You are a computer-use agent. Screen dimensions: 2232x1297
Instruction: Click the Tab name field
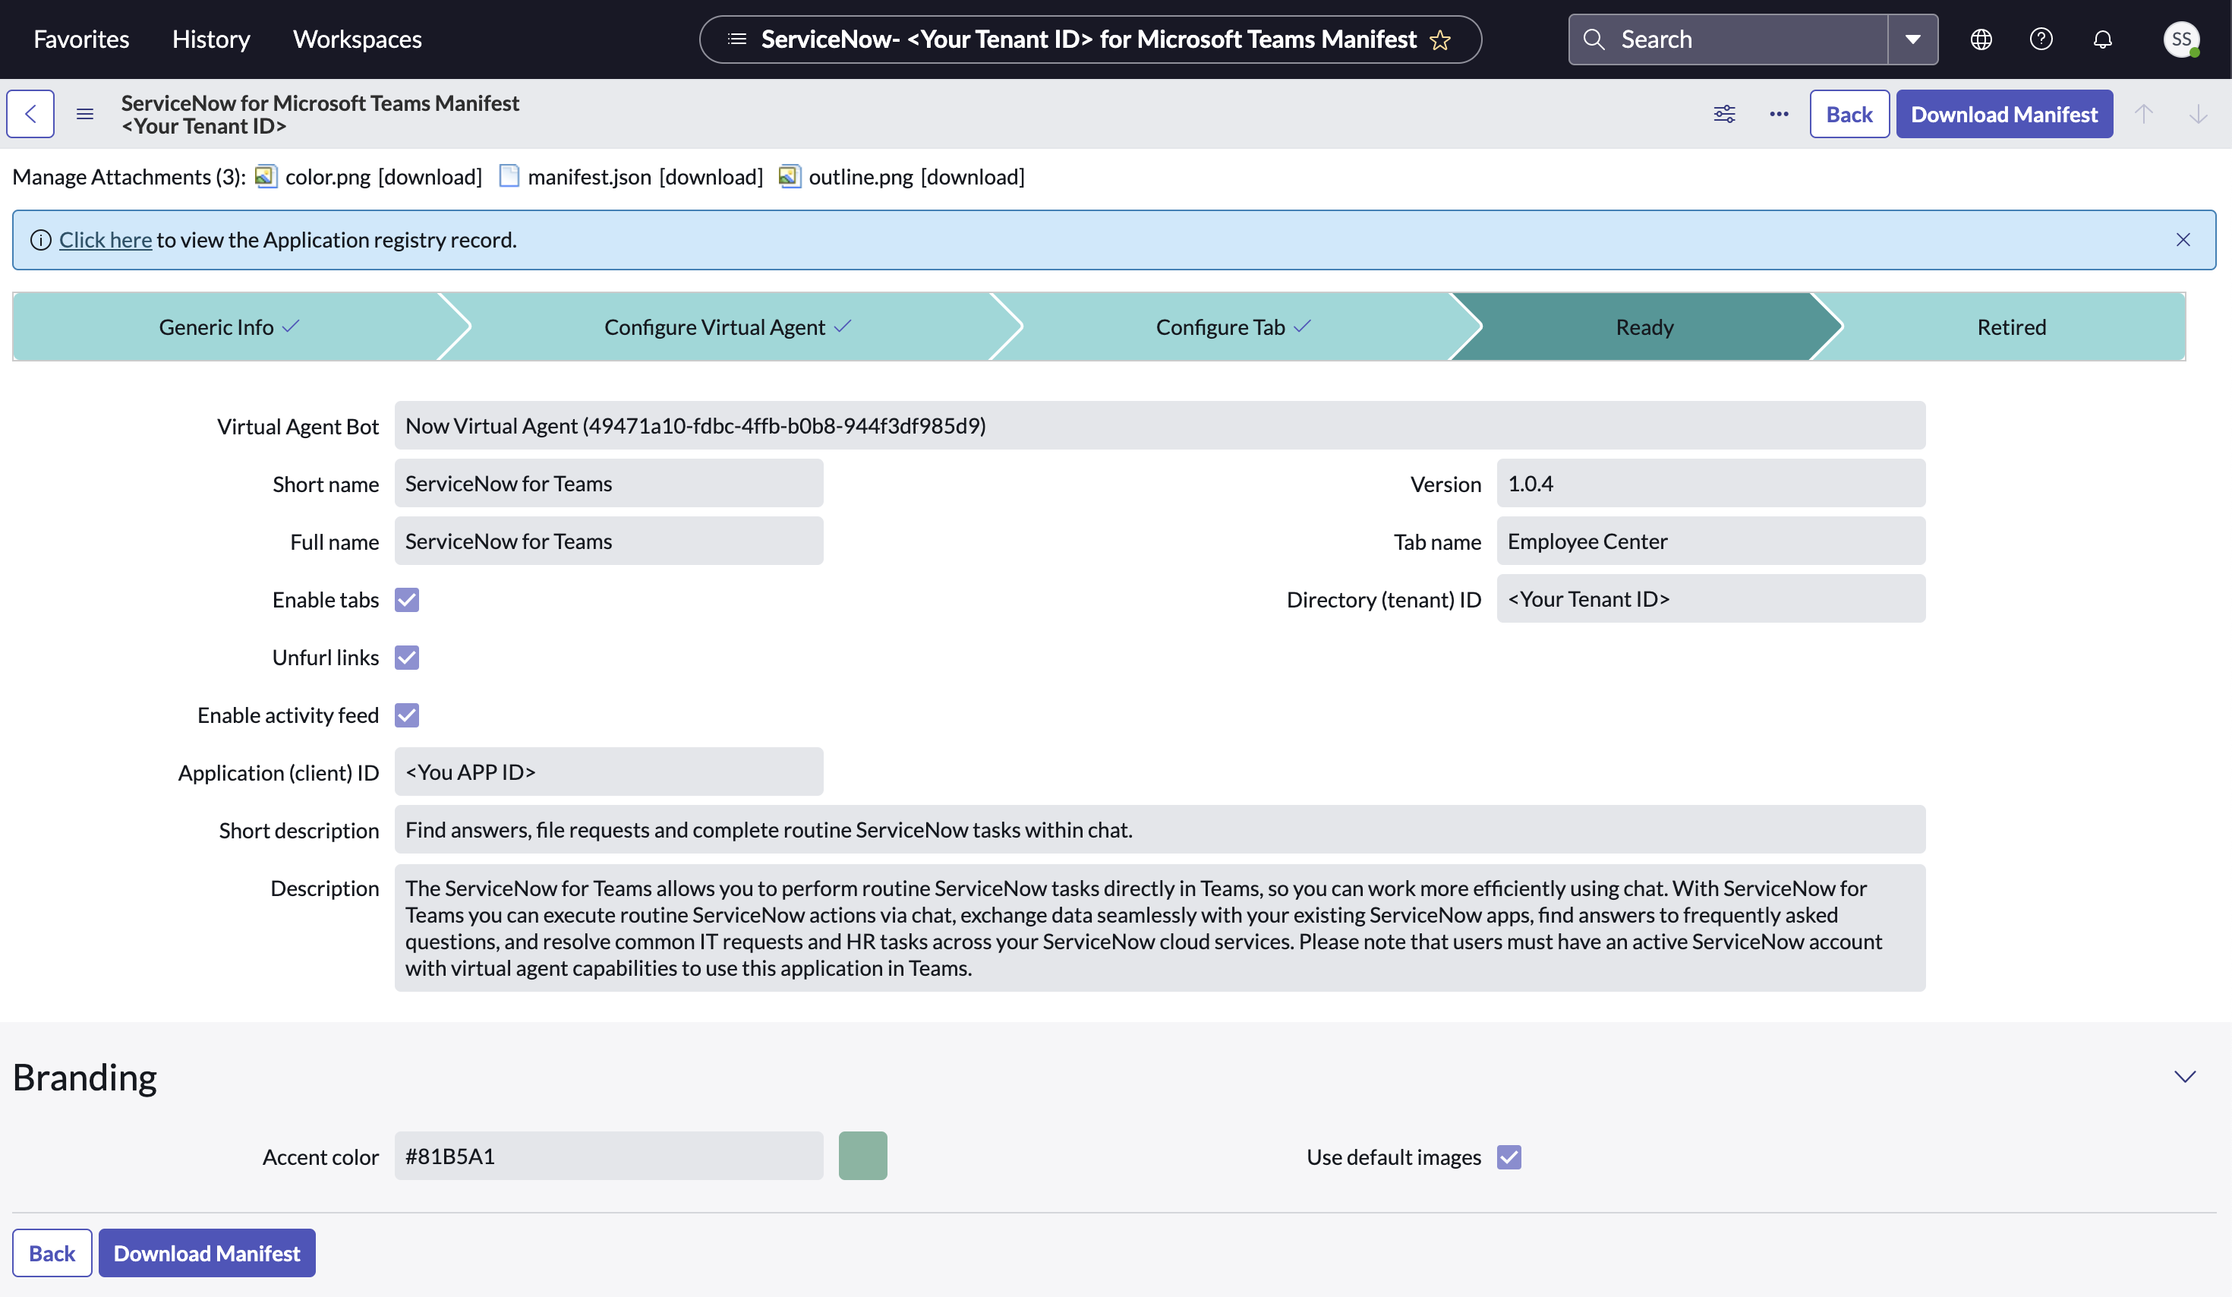tap(1711, 541)
